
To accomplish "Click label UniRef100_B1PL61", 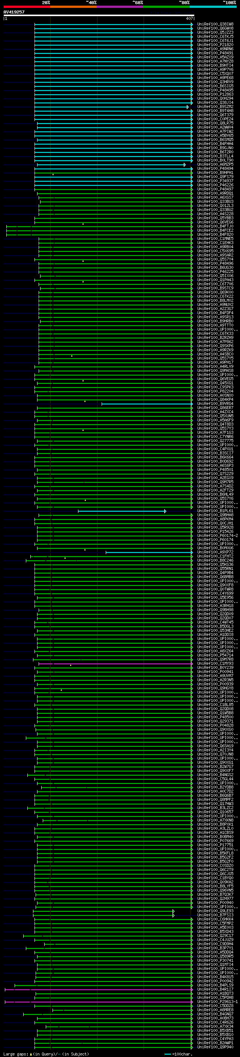I will coord(215,511).
